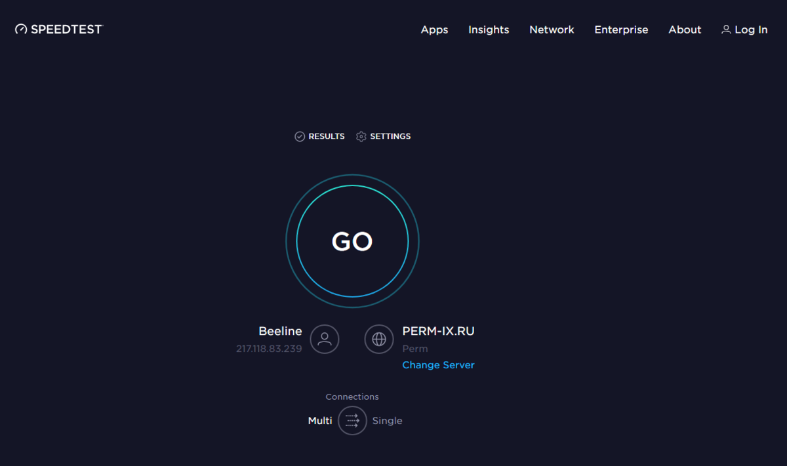
Task: Click the server globe icon
Action: 379,339
